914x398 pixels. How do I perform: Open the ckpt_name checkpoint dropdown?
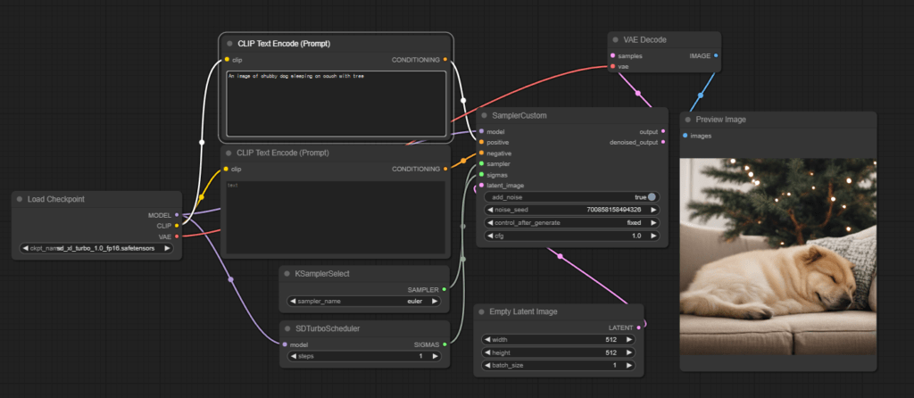click(x=96, y=249)
